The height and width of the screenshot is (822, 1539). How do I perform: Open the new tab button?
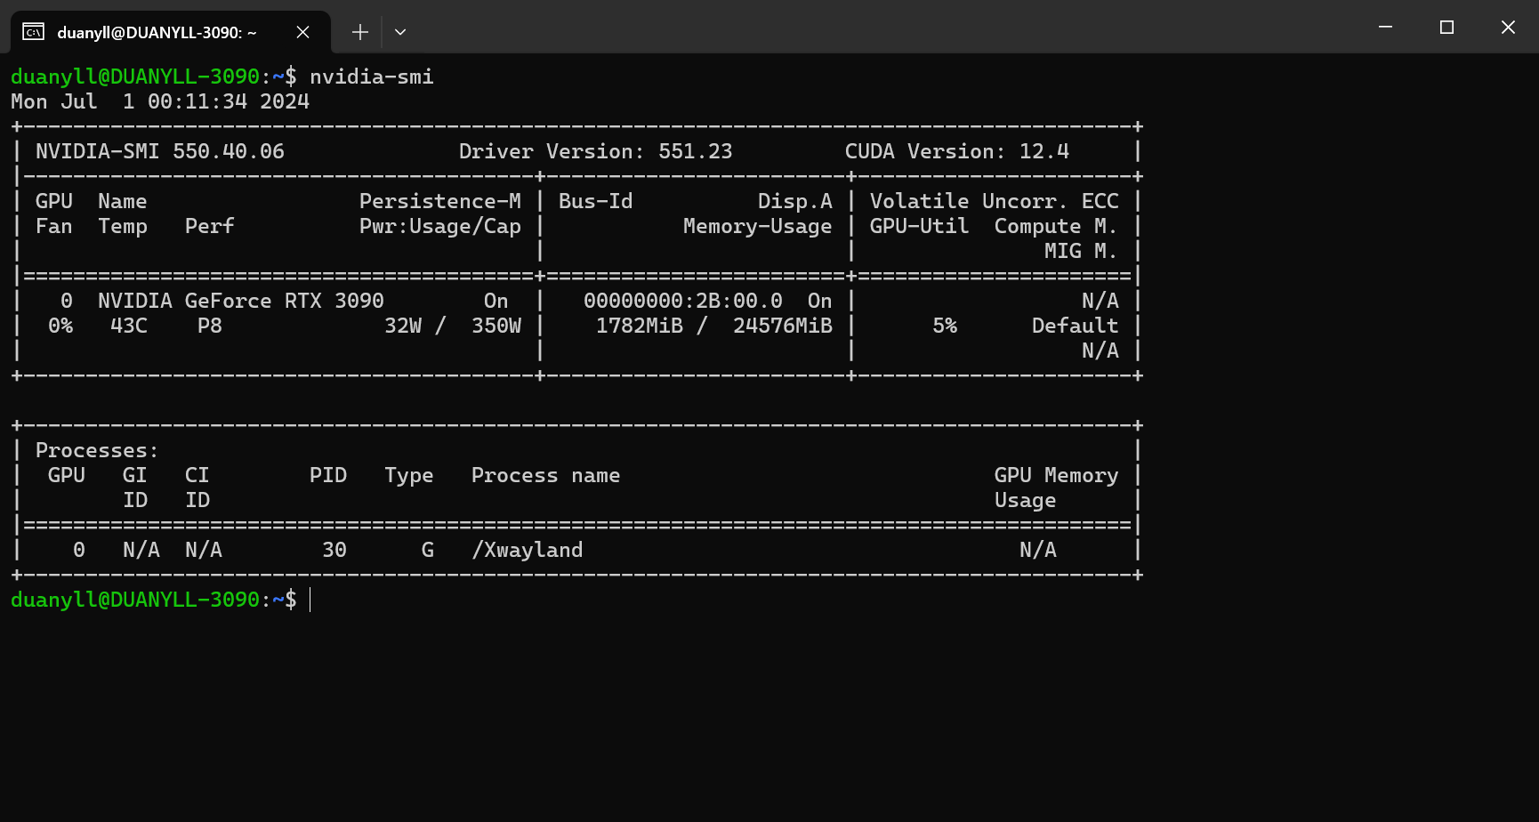(x=359, y=31)
